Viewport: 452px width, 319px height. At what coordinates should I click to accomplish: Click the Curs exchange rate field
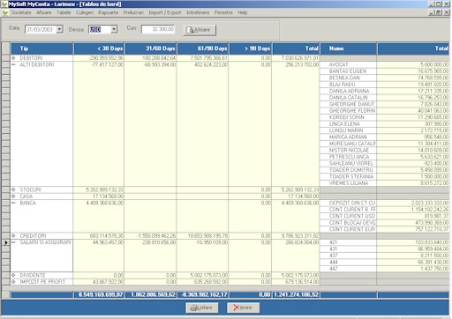coord(158,29)
